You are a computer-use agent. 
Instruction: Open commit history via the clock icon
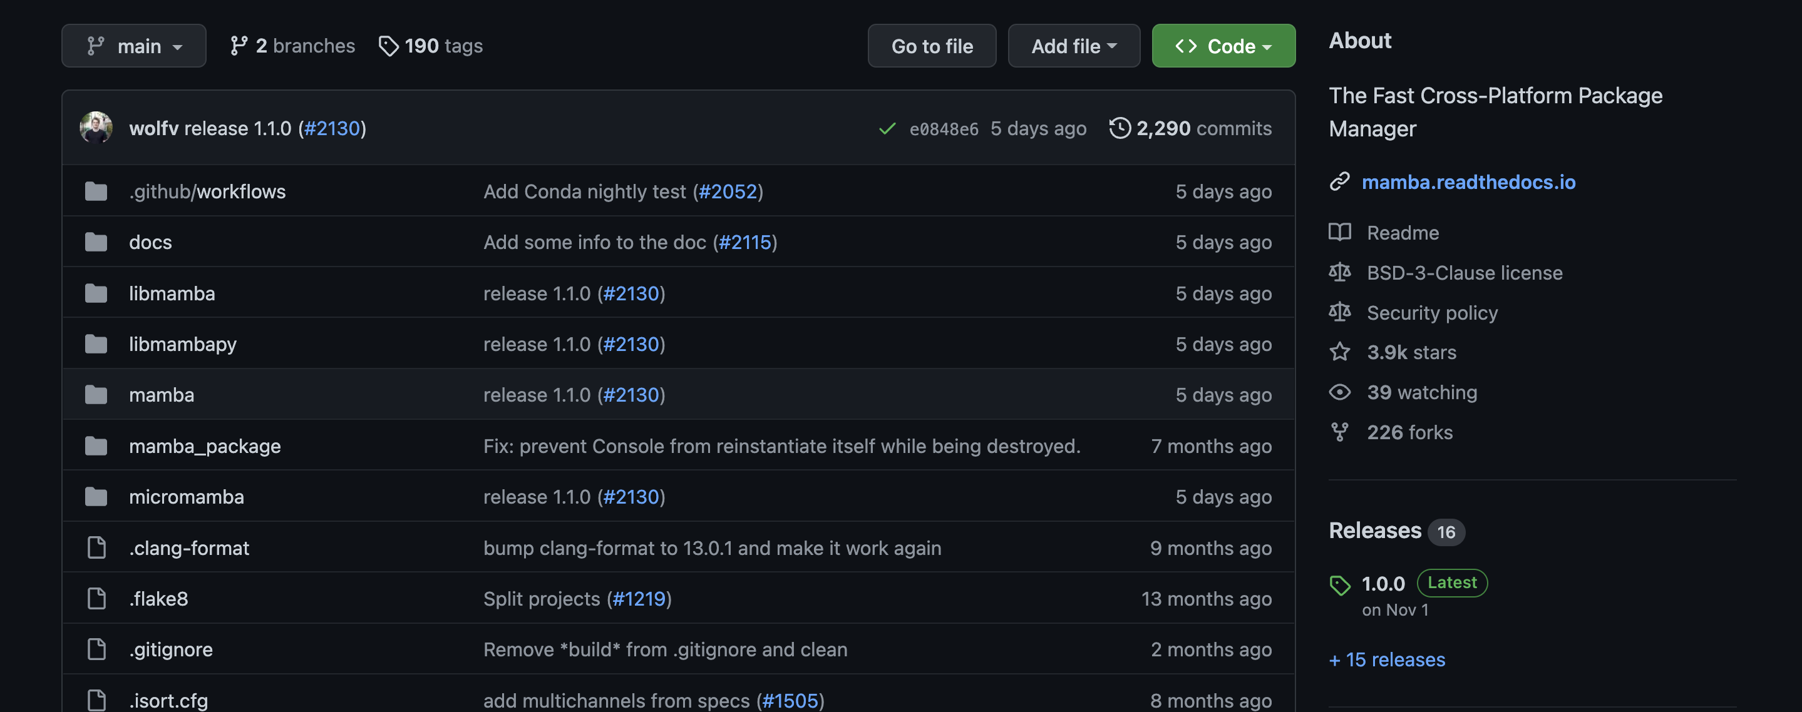point(1121,128)
